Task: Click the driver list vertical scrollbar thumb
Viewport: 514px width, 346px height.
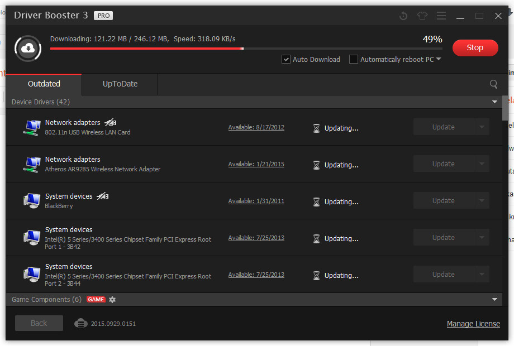Action: (505, 108)
